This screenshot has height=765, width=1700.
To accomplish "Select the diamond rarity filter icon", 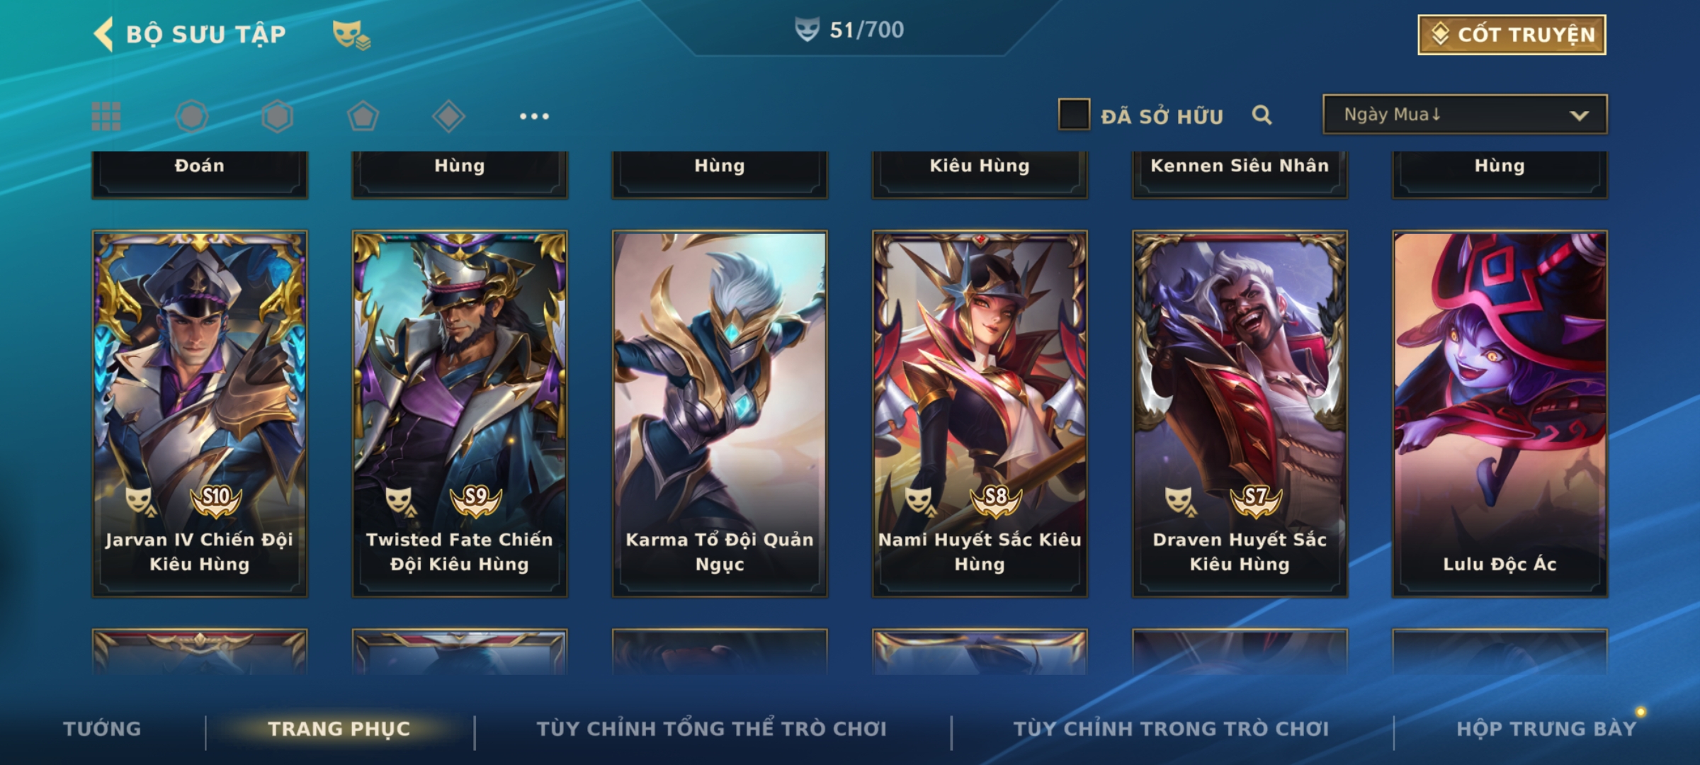I will click(448, 116).
